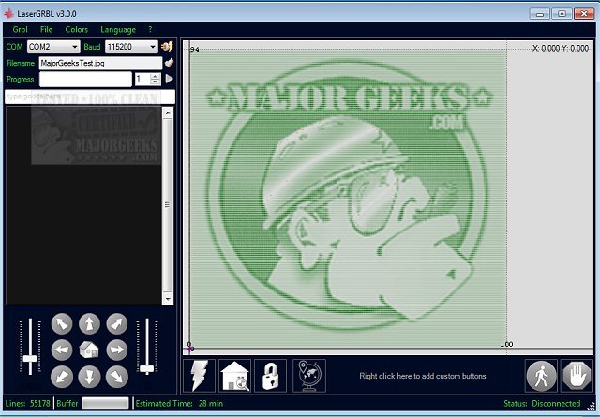
Task: Click the Filename text field
Action: pyautogui.click(x=100, y=63)
